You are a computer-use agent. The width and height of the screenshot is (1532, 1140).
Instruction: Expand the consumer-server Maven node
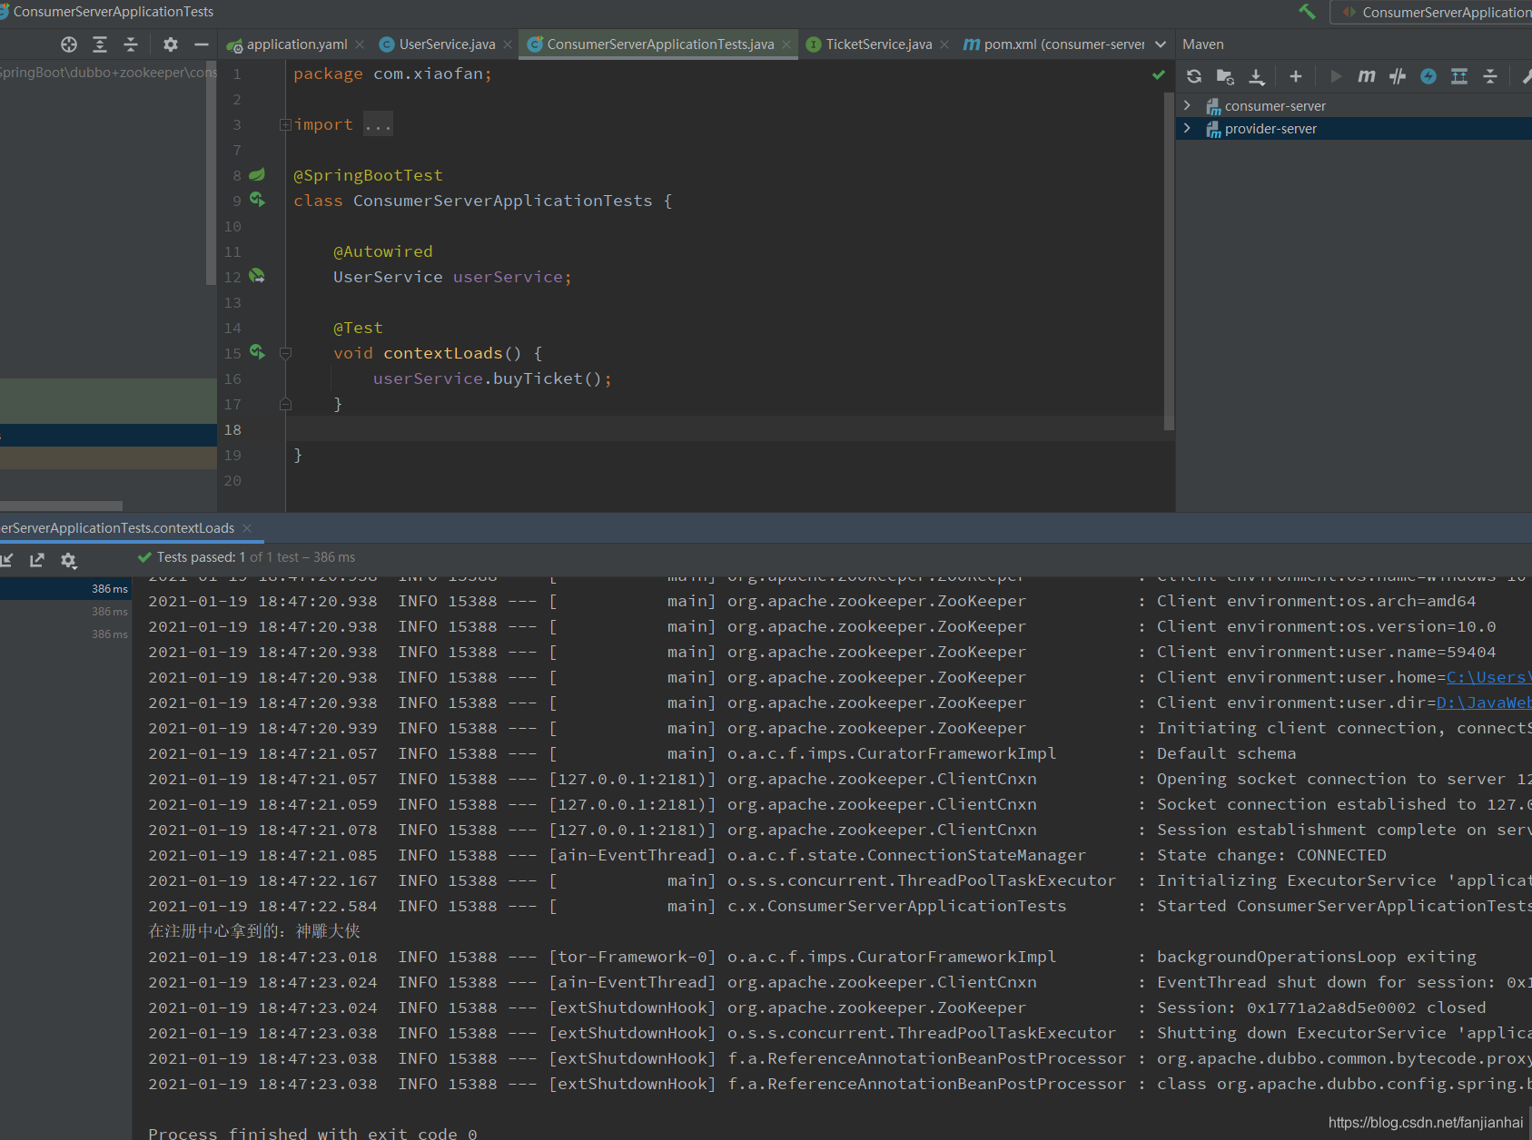pos(1187,106)
